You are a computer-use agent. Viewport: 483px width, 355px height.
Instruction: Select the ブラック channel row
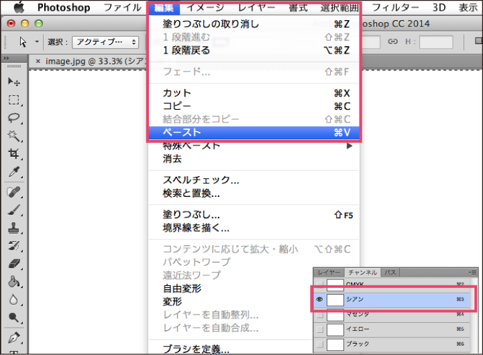[x=392, y=344]
